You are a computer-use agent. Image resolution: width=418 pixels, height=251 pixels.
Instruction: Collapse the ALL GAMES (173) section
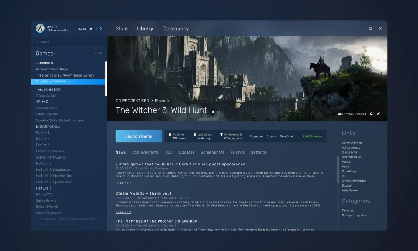tap(48, 90)
